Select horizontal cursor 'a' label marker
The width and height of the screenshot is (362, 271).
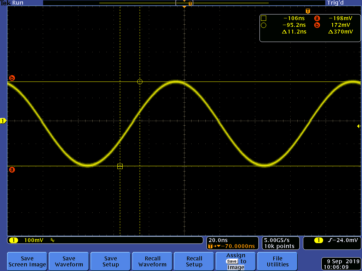[12, 170]
